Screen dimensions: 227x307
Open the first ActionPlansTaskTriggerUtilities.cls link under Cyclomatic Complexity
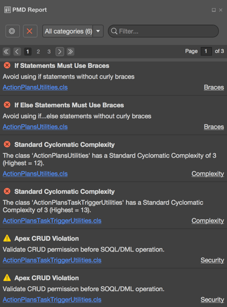coord(52,221)
